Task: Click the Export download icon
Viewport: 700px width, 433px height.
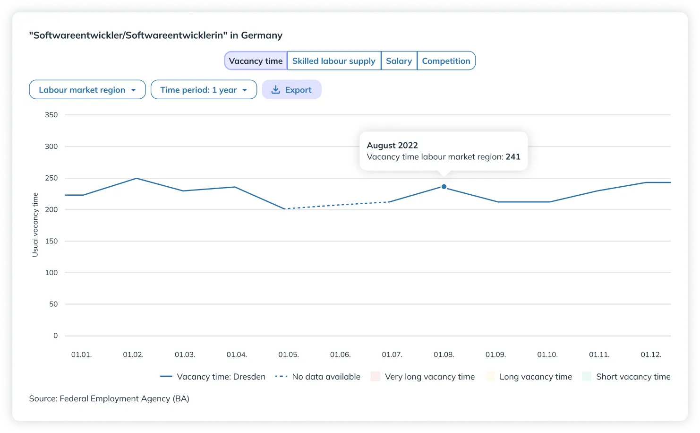Action: point(275,90)
